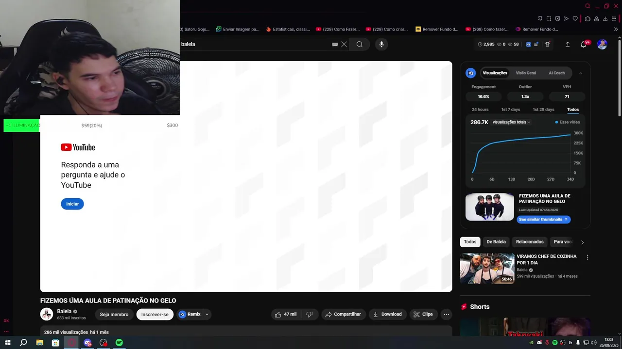Image resolution: width=622 pixels, height=349 pixels.
Task: Click the send arrow icon in browser toolbar
Action: (566, 19)
